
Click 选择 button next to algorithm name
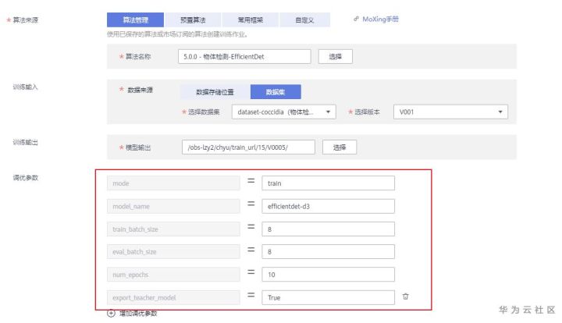click(335, 57)
